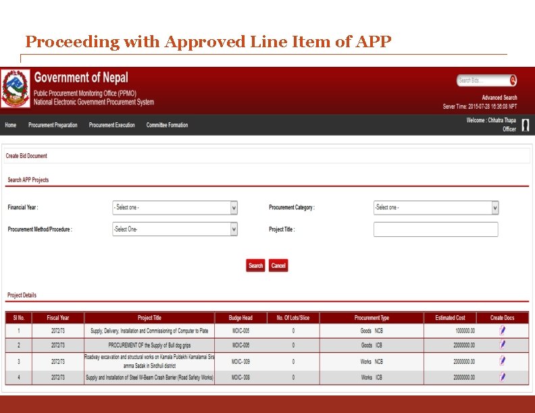Select the 'Roadway excavation and structural works' project title

click(x=149, y=361)
